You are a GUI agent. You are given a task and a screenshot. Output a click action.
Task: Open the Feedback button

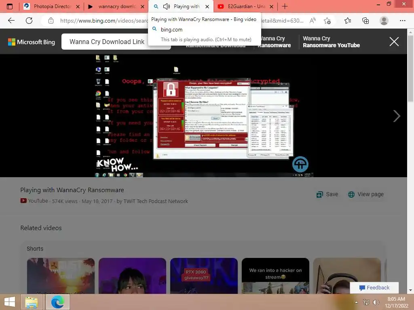pos(374,287)
